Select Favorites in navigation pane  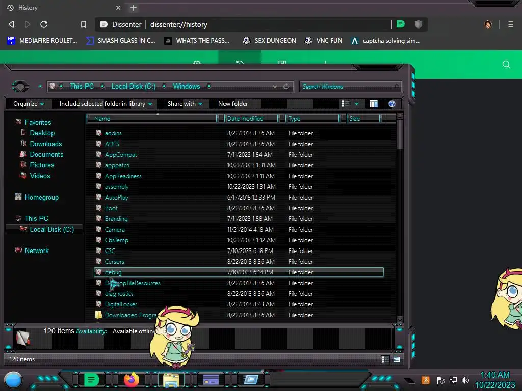pos(38,122)
